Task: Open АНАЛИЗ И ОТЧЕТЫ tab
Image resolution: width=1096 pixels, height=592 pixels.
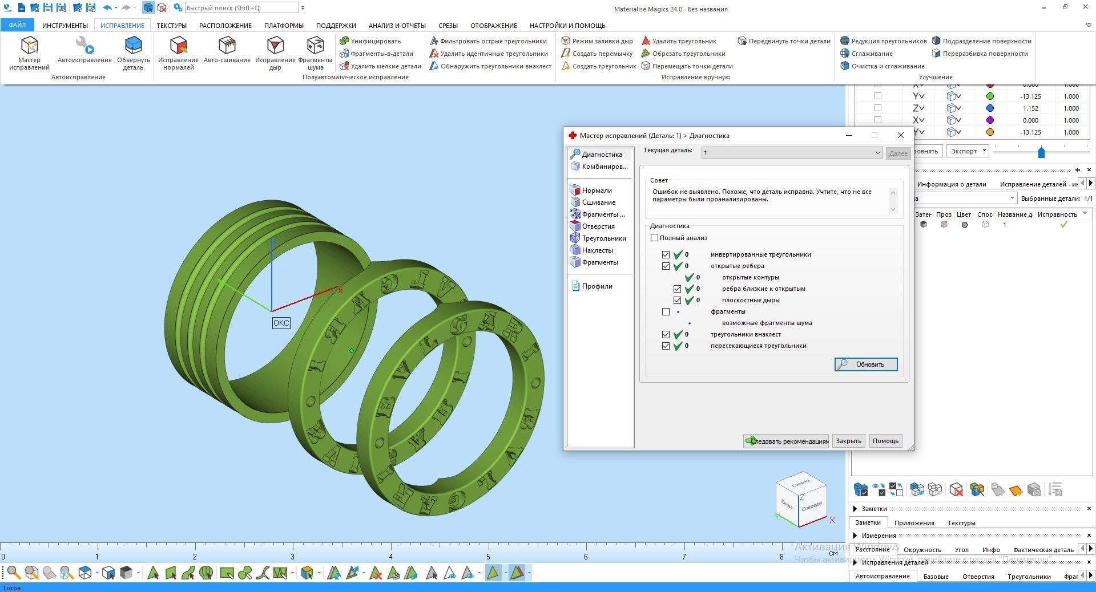Action: pos(397,25)
